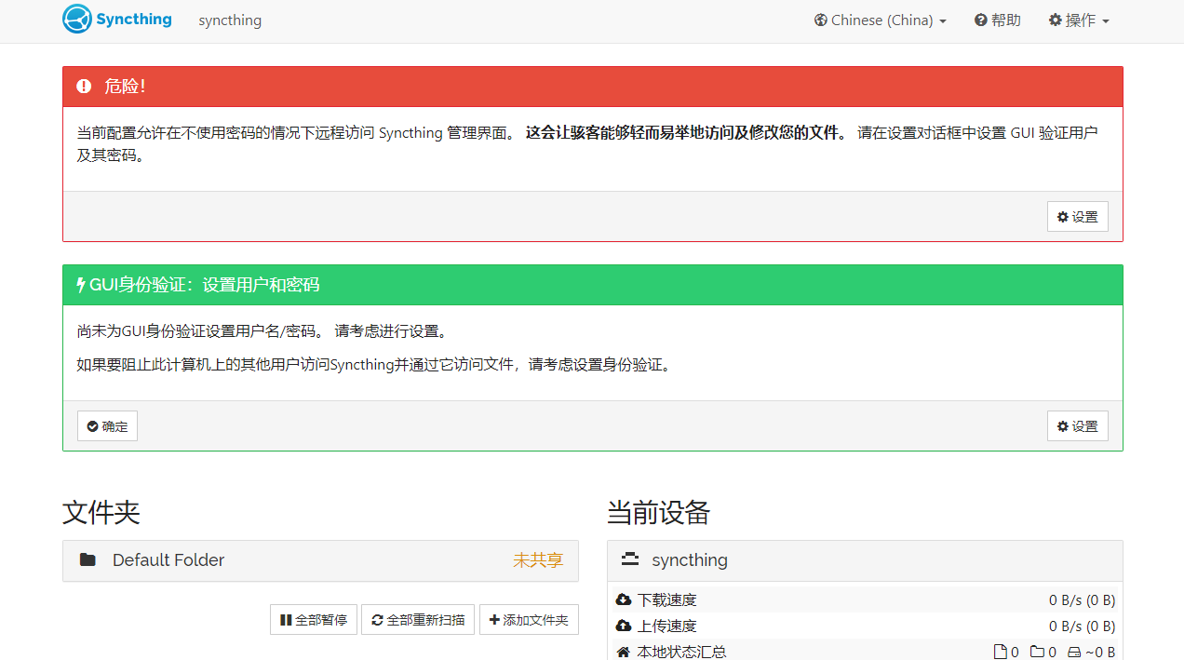1184x660 pixels.
Task: Click the syncthing device name in navbar
Action: pos(230,20)
